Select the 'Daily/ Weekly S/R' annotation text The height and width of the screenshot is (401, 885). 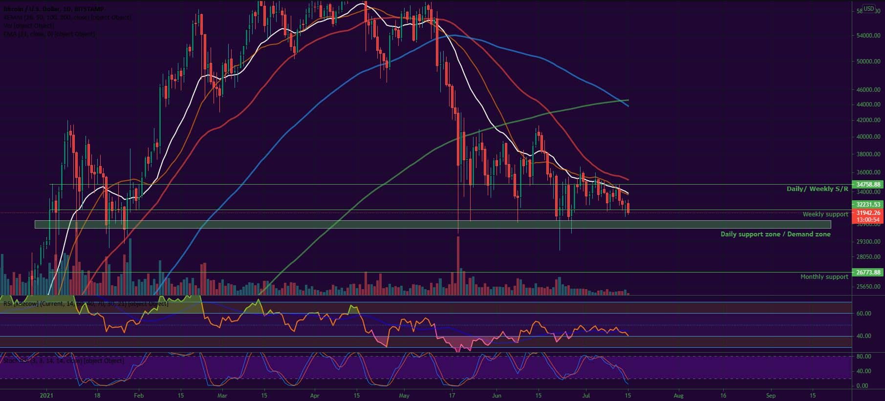817,189
